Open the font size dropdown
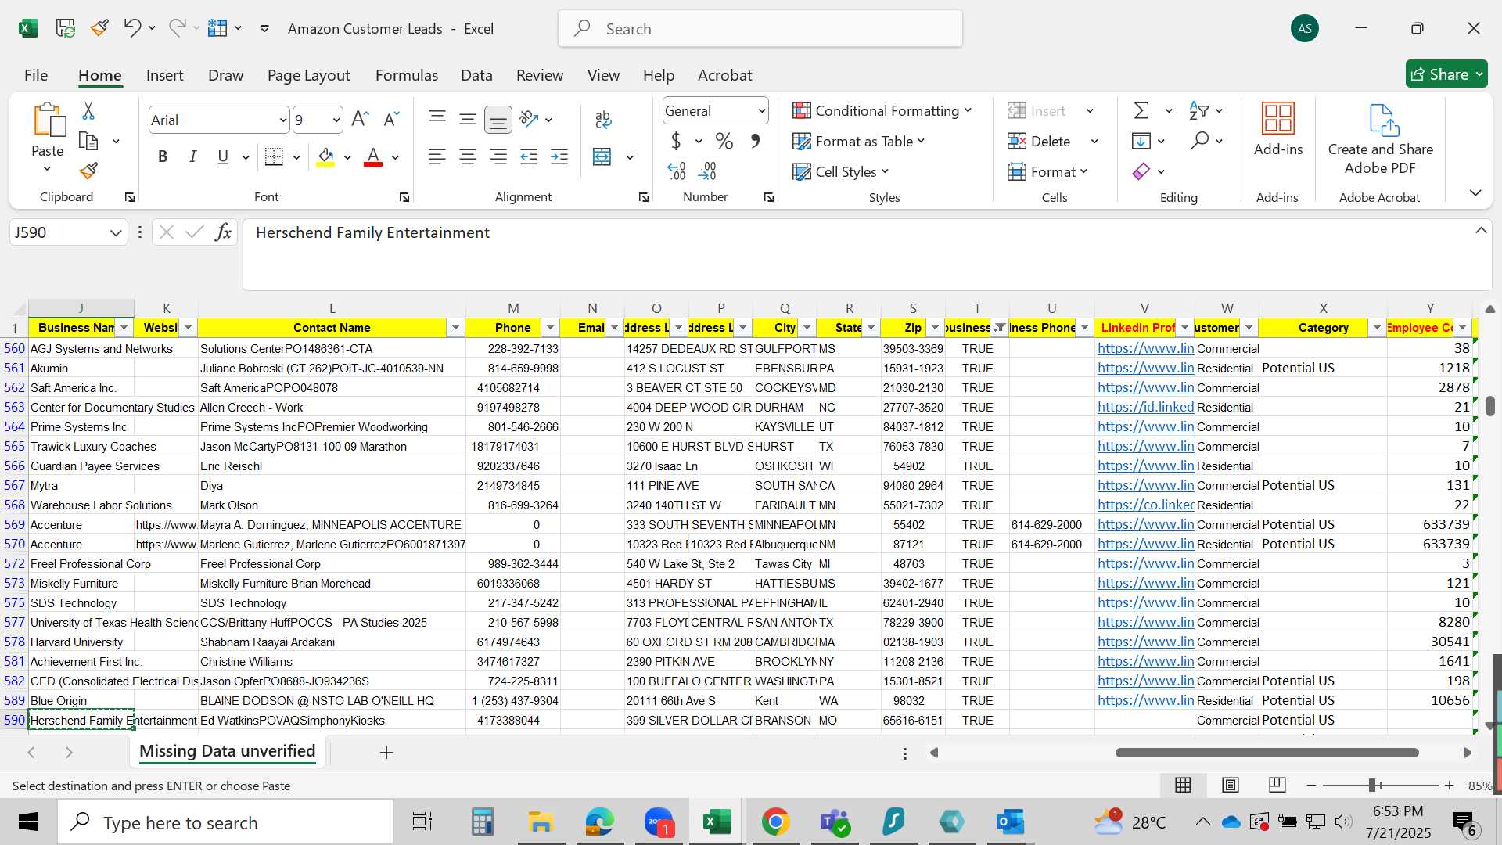The width and height of the screenshot is (1502, 845). coord(336,120)
